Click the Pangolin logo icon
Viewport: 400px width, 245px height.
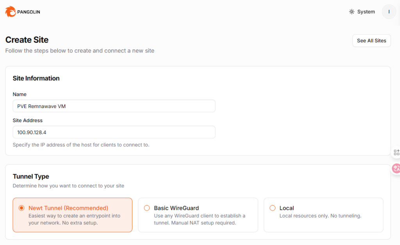pos(11,12)
